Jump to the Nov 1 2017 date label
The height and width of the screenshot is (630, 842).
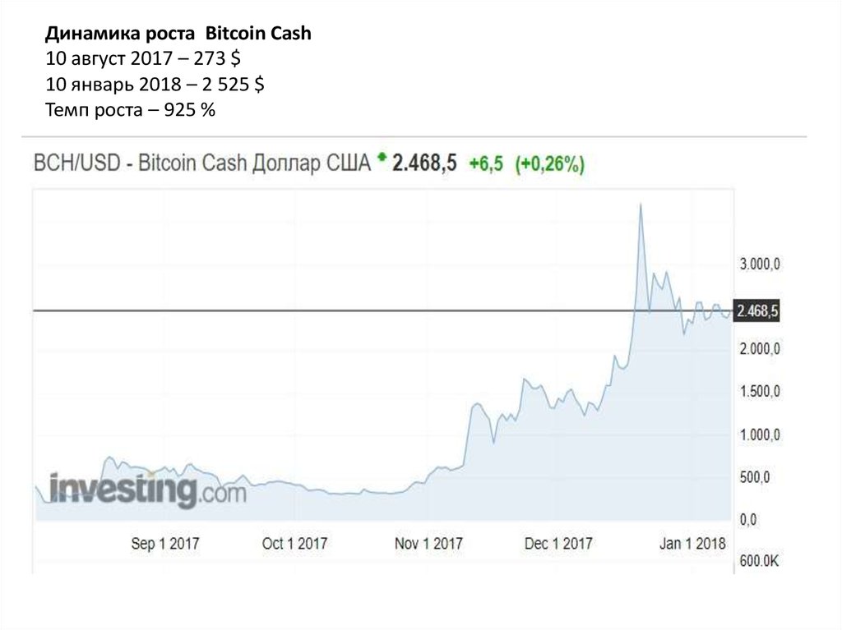click(428, 544)
